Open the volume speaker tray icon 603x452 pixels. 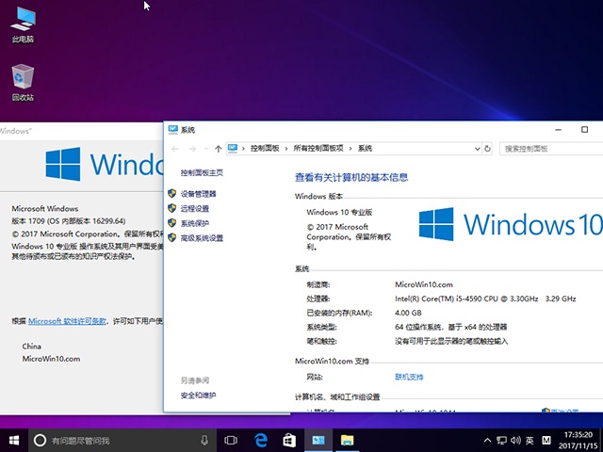pos(515,440)
